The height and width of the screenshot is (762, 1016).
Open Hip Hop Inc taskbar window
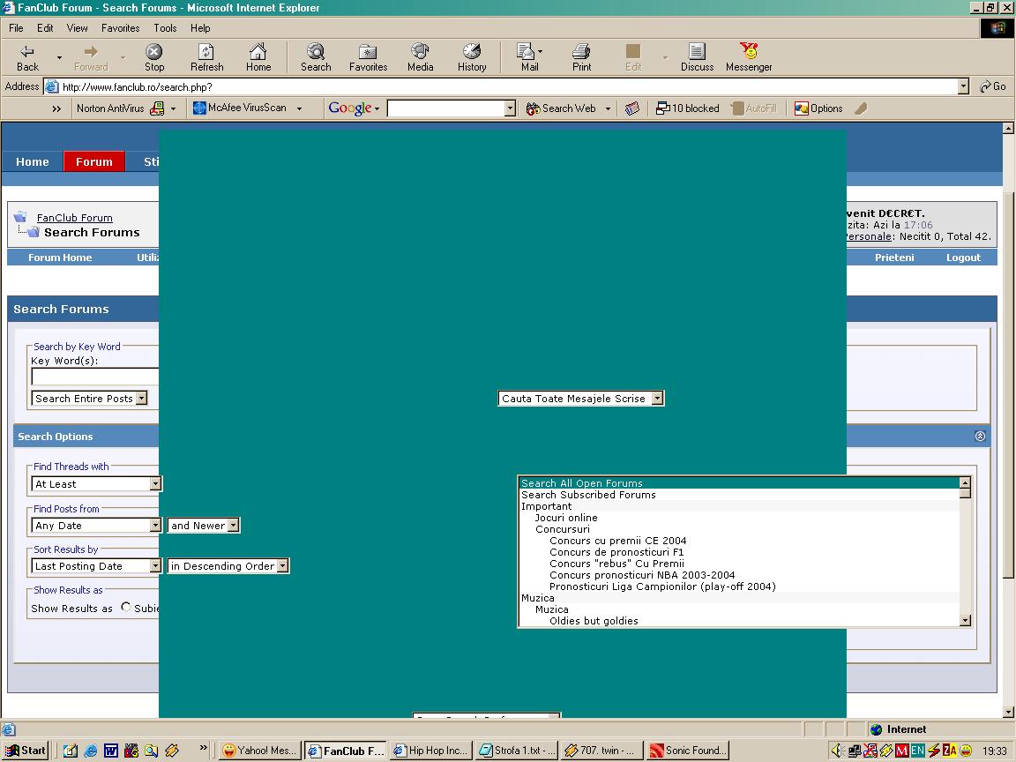pos(431,751)
